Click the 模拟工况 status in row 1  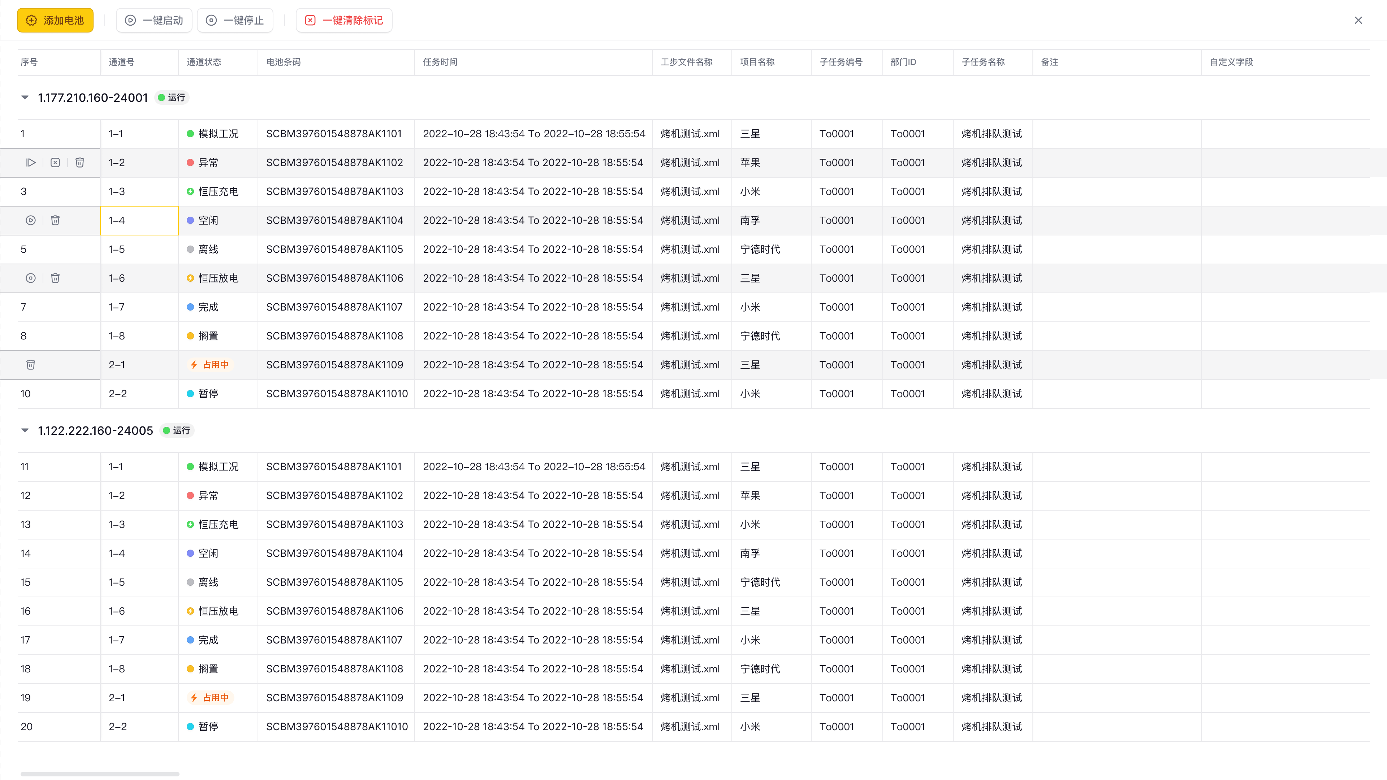click(x=213, y=134)
